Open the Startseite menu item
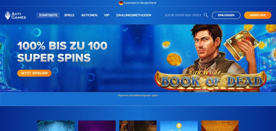Viewport: 276px width, 131px height. [48, 15]
